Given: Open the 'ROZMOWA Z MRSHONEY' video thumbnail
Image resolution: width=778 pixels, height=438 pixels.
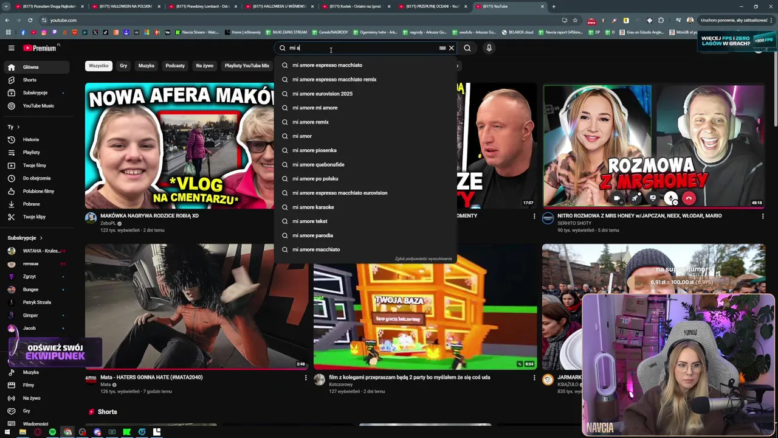Looking at the screenshot, I should point(653,145).
